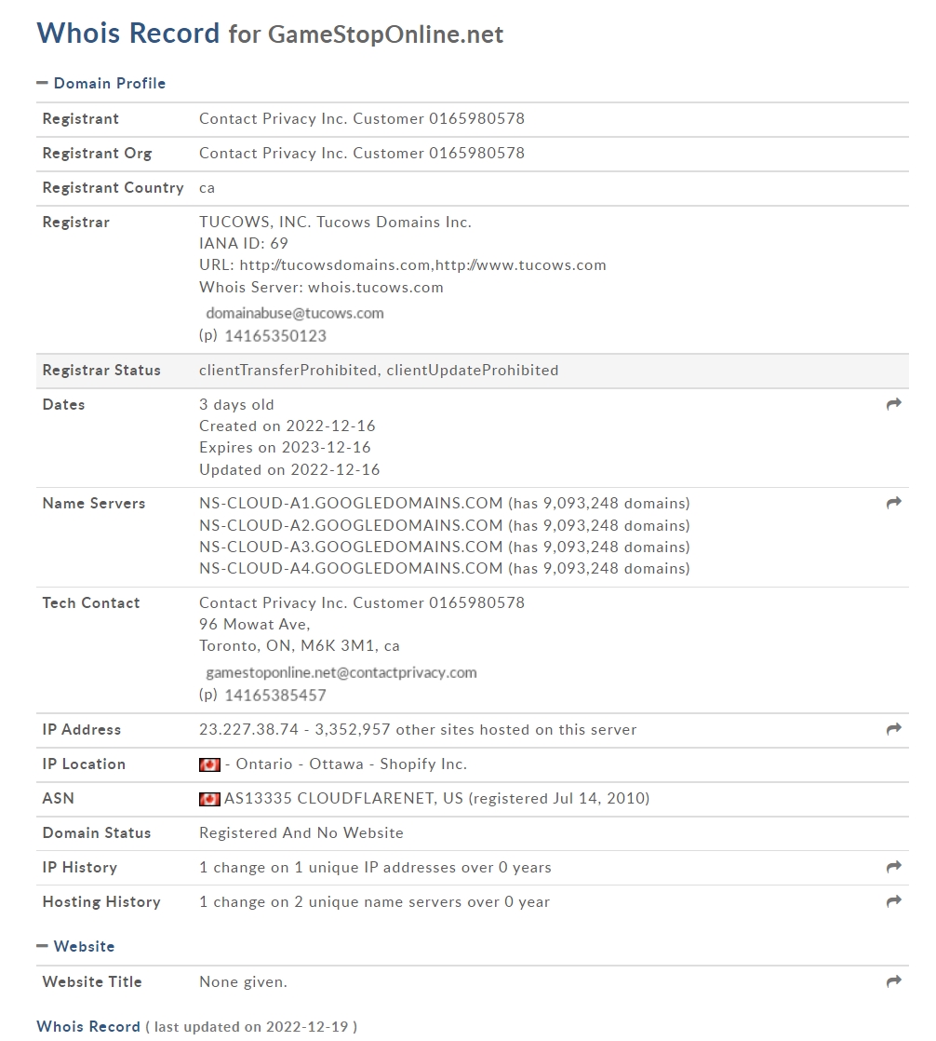936x1041 pixels.
Task: Click the Canada flag in IP Location row
Action: (x=209, y=764)
